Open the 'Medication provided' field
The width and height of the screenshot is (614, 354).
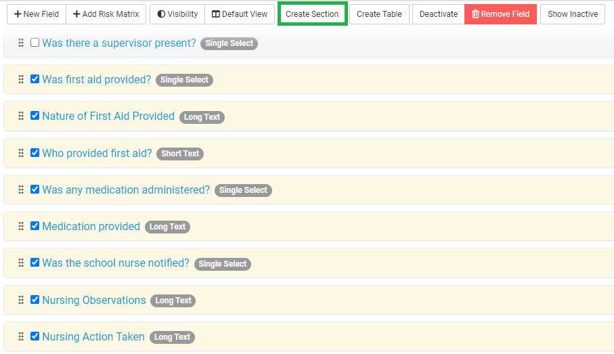click(91, 226)
